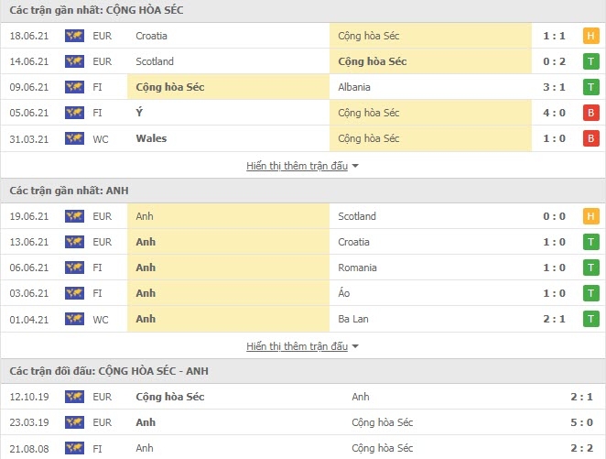Open the Cộng hòa Séc vs Albania match row
606x459 pixels.
(x=303, y=87)
